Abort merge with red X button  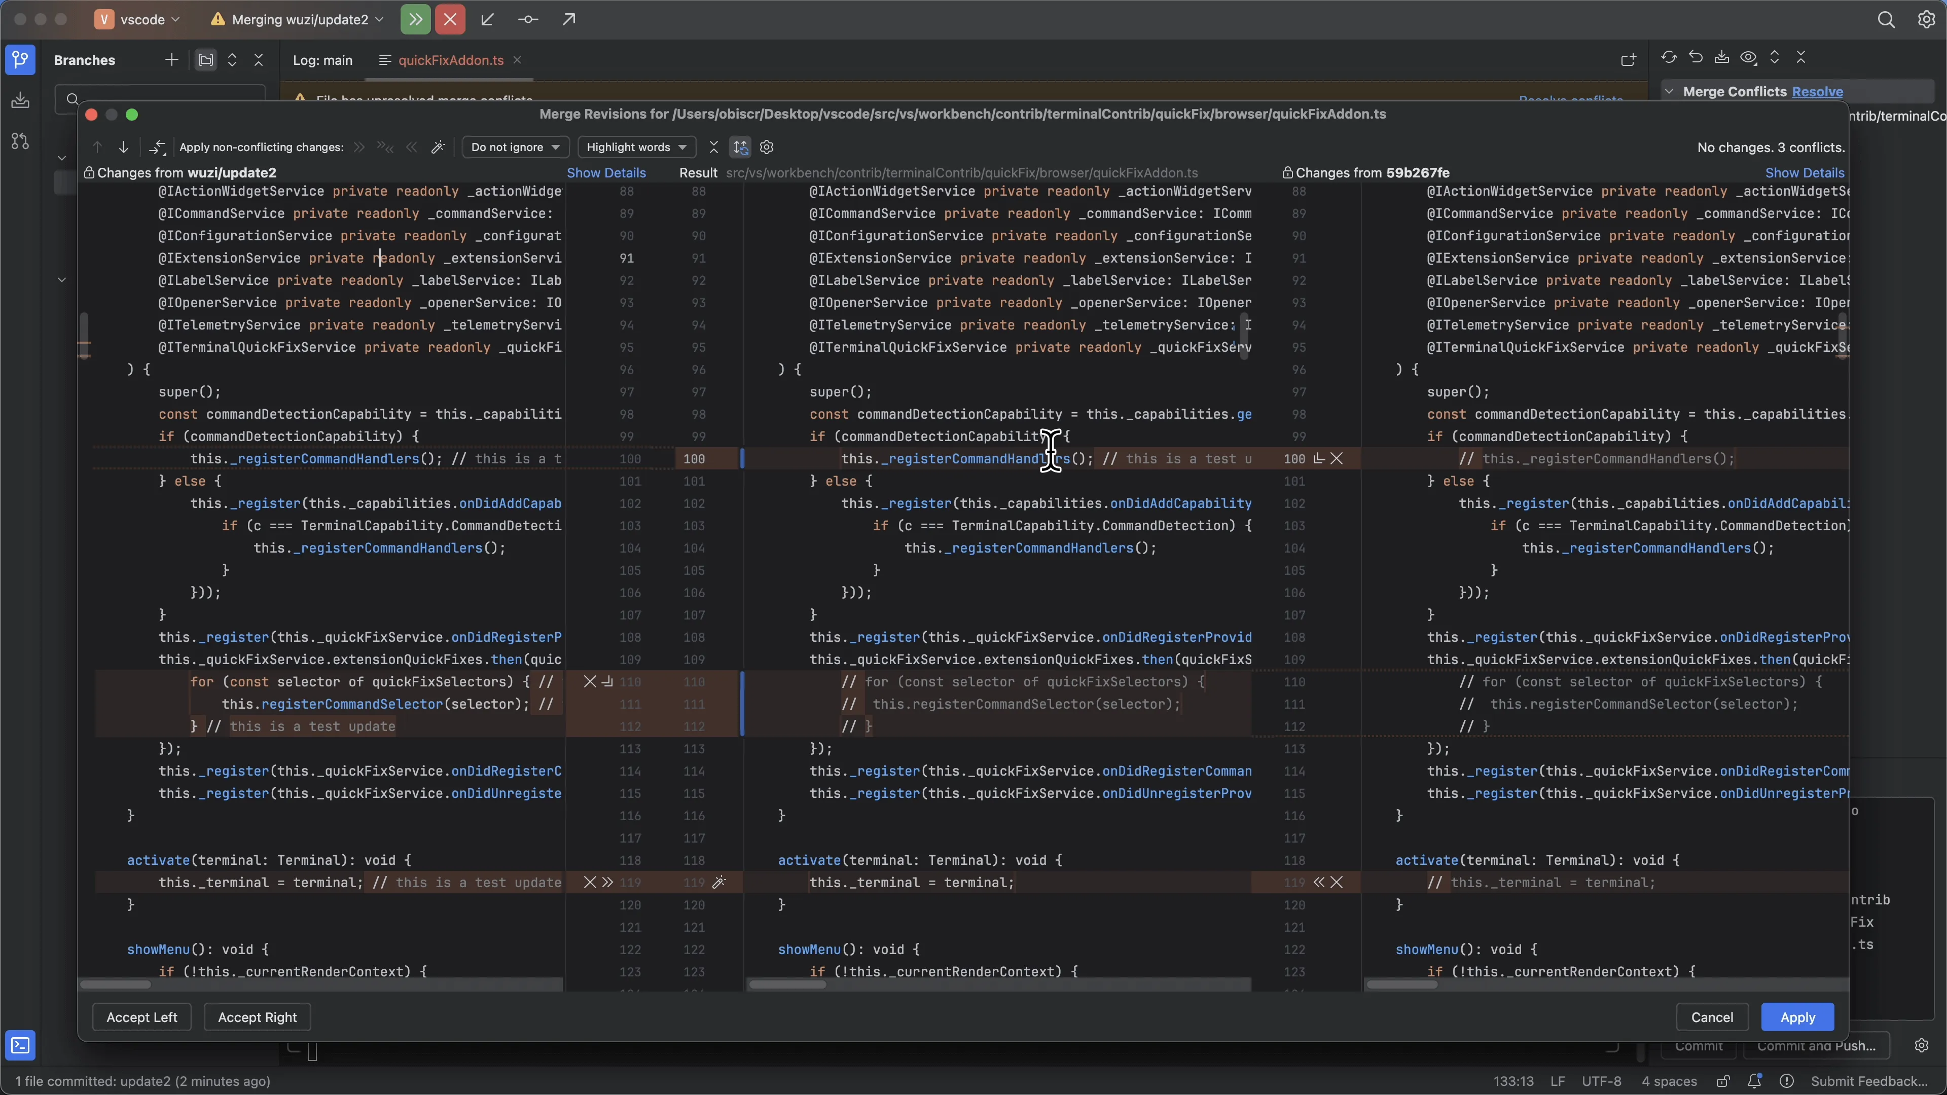[450, 20]
